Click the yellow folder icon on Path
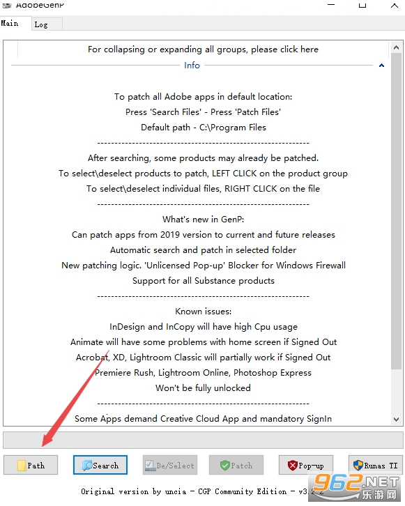The height and width of the screenshot is (506, 405). 22,466
